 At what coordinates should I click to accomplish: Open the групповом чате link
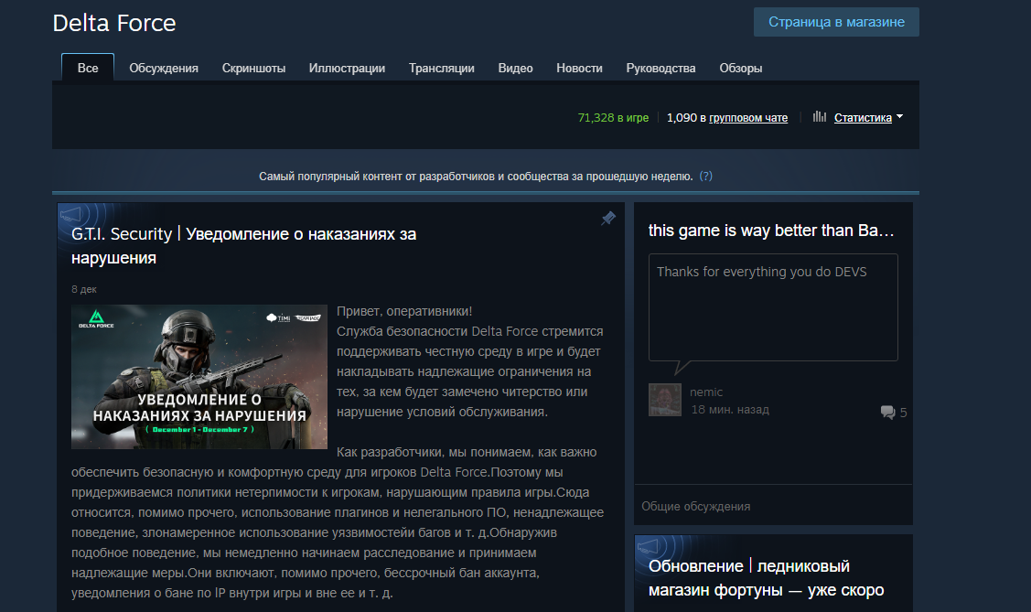[748, 118]
